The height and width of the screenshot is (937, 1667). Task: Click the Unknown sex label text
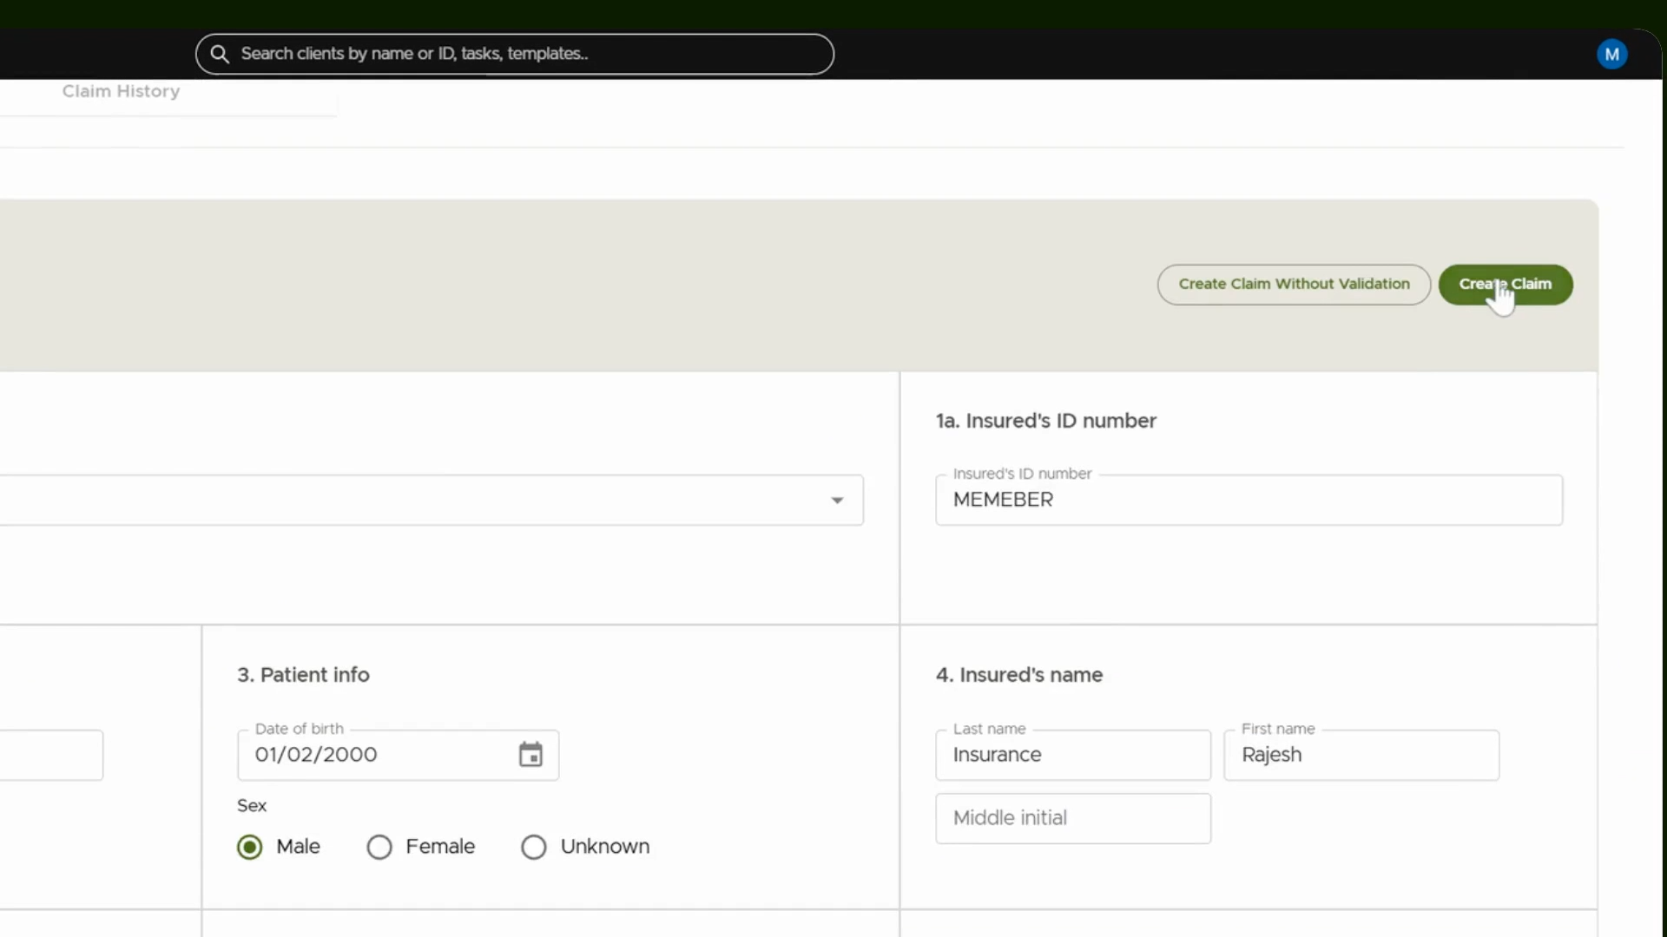[x=604, y=847]
